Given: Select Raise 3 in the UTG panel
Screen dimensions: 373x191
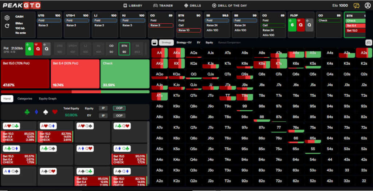Looking at the screenshot, I should point(50,25).
